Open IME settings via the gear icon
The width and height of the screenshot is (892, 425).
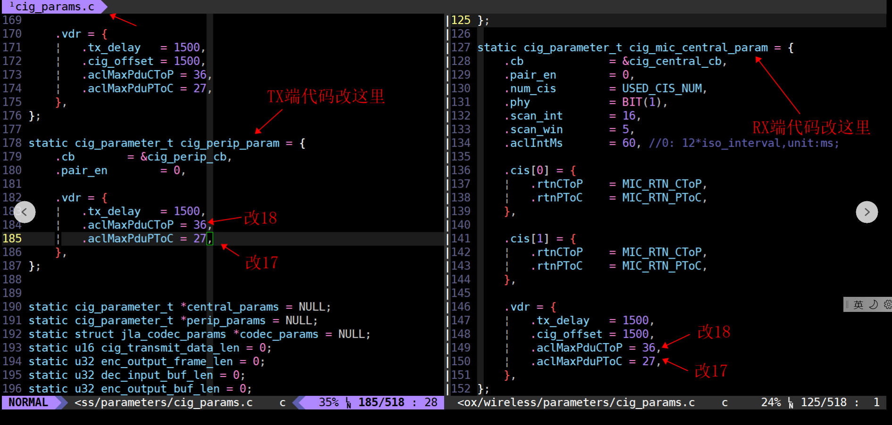click(887, 305)
